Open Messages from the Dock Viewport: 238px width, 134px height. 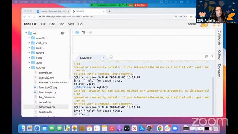click(59, 128)
